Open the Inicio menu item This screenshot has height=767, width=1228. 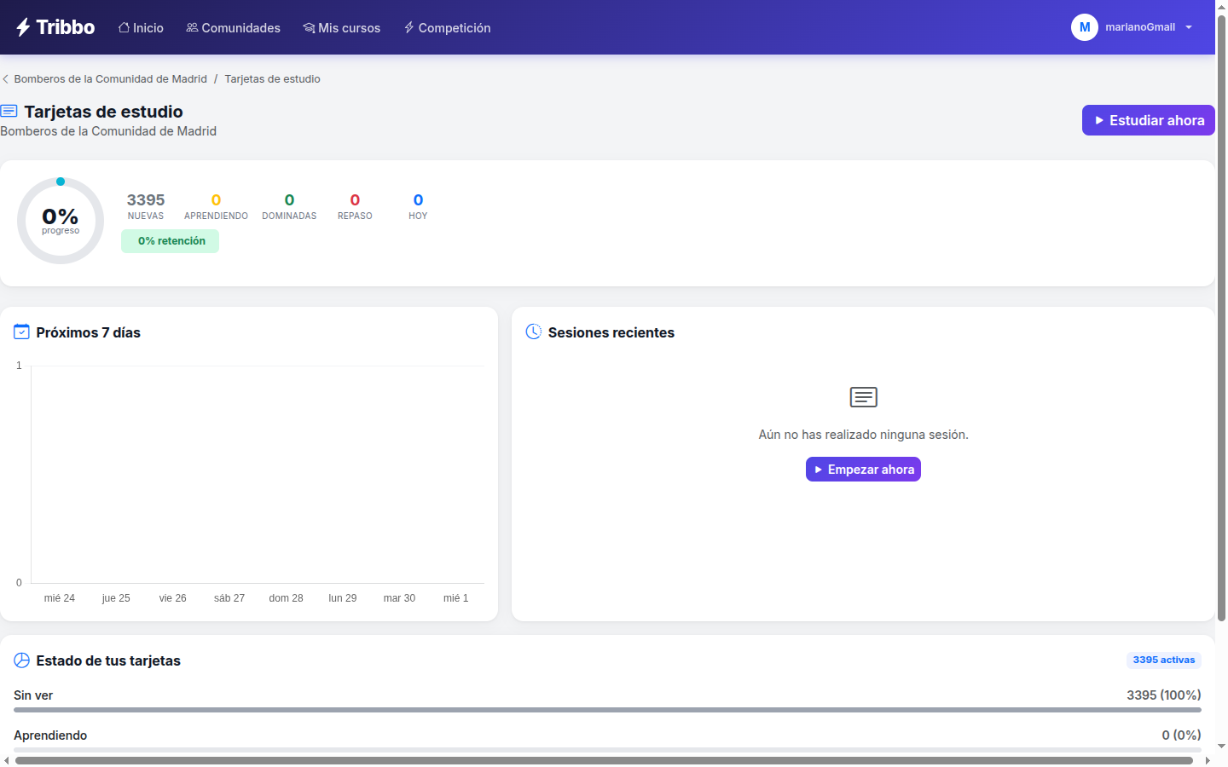point(141,28)
